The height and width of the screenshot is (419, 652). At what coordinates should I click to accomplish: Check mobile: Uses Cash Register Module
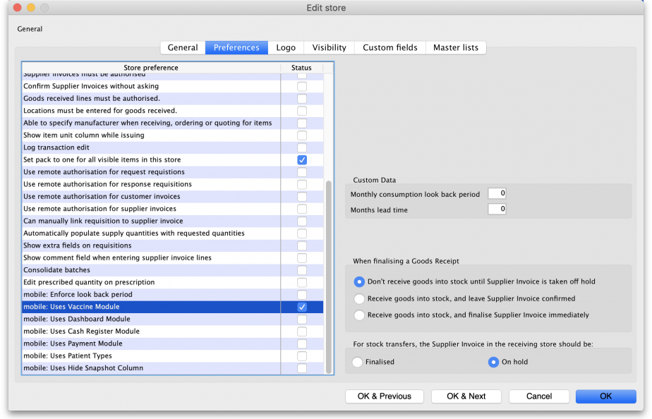[302, 332]
